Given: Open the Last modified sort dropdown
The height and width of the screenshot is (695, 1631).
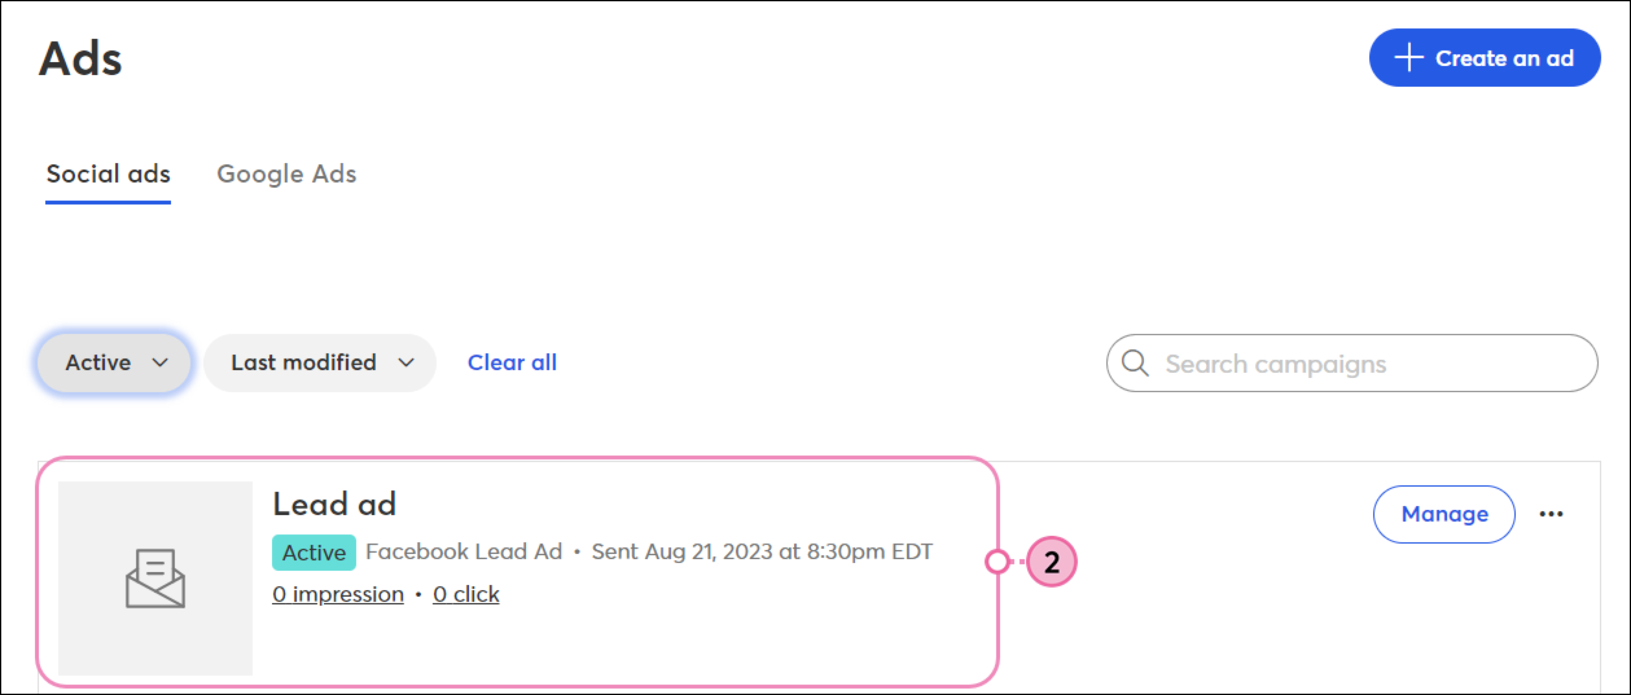Looking at the screenshot, I should [x=320, y=362].
